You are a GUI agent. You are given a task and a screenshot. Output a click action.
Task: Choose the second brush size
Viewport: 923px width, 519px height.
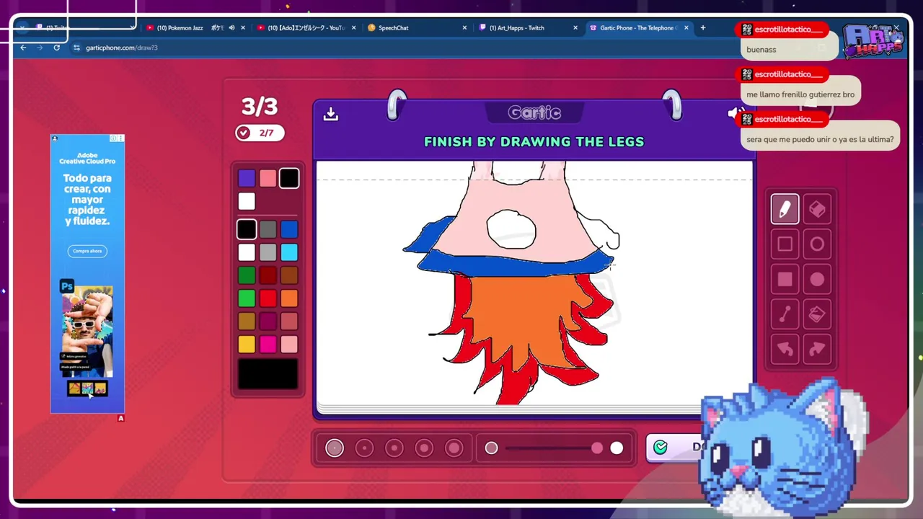pos(364,448)
